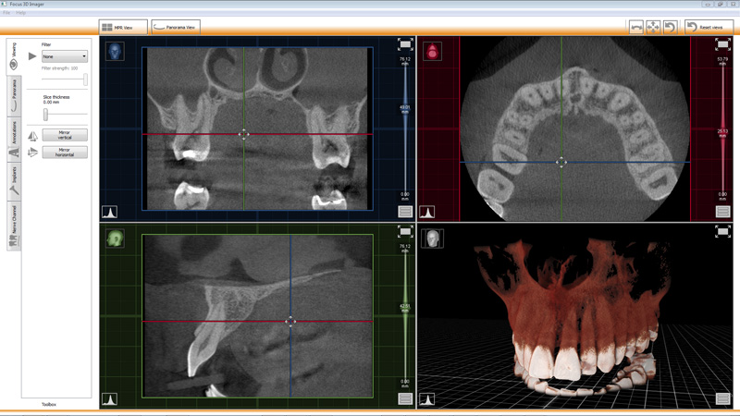Image resolution: width=740 pixels, height=416 pixels.
Task: Expand filter options using play arrow
Action: (33, 56)
